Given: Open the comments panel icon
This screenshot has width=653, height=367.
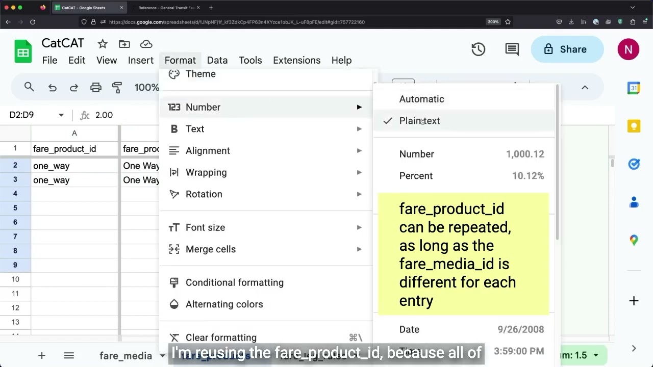Looking at the screenshot, I should point(512,49).
